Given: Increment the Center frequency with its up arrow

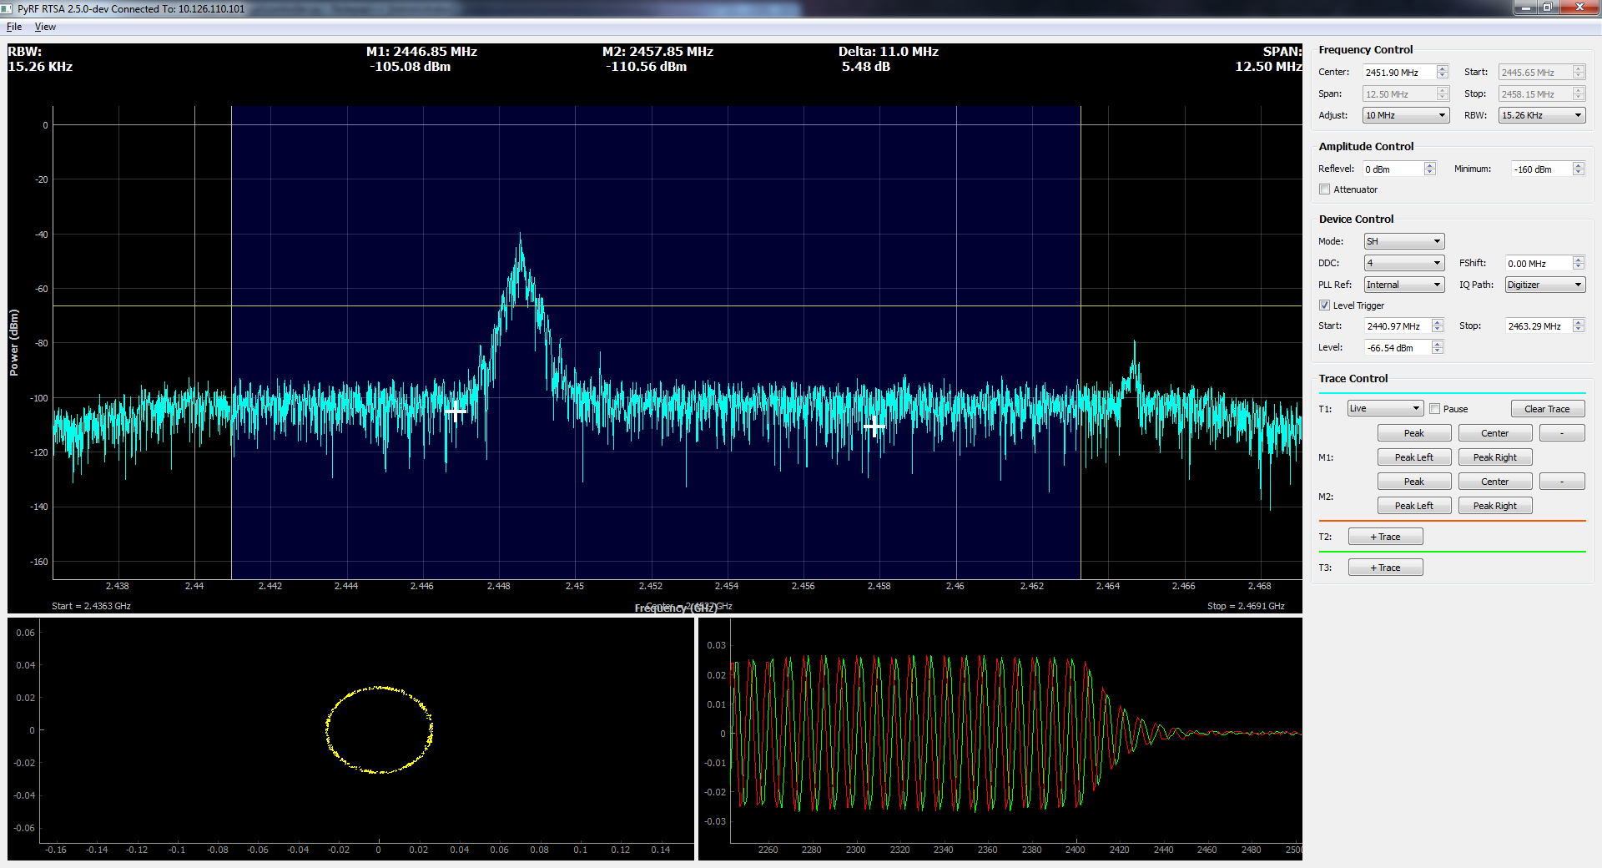Looking at the screenshot, I should pos(1441,68).
